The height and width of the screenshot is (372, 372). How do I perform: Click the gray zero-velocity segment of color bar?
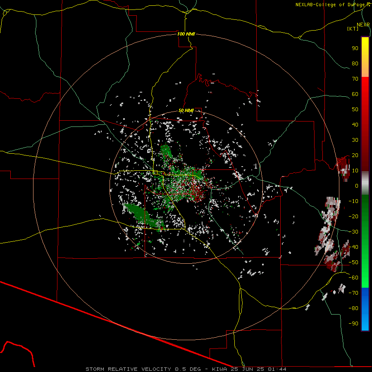365,183
